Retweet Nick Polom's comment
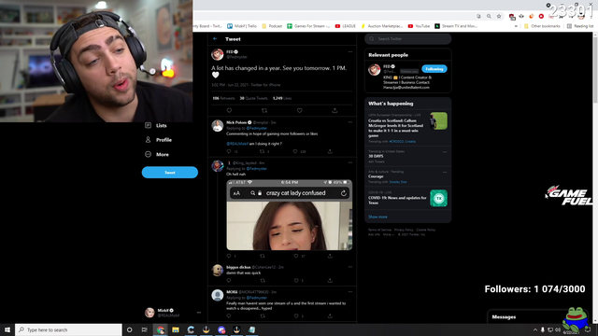 point(263,151)
